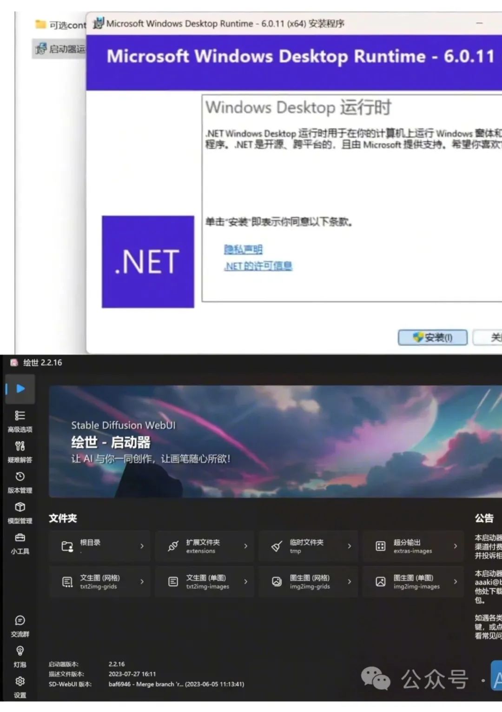The width and height of the screenshot is (502, 712).
Task: Open 设置 settings gear in sidebar
Action: tap(20, 687)
